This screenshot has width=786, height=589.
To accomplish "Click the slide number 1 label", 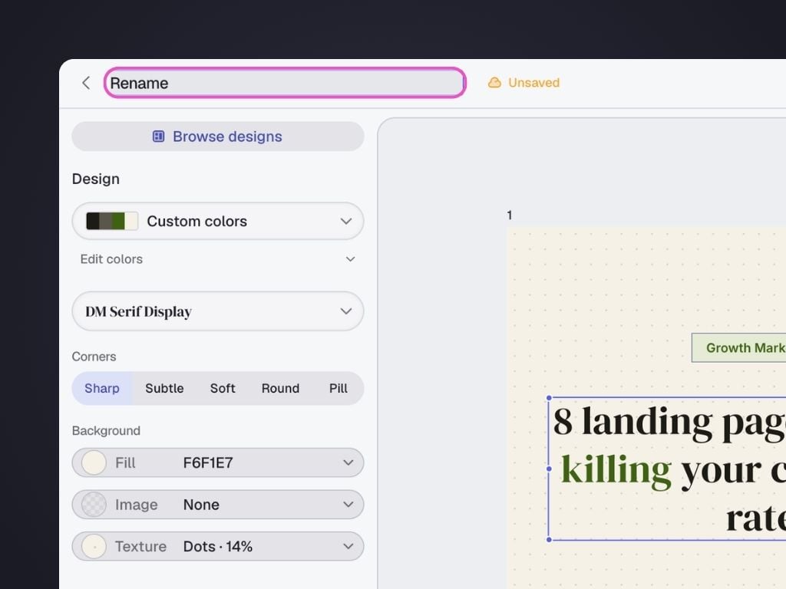I will (x=510, y=216).
